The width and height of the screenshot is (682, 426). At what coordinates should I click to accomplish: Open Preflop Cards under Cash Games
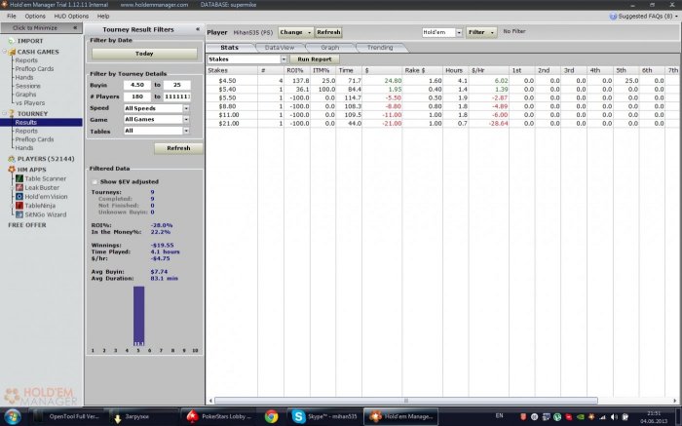34,69
